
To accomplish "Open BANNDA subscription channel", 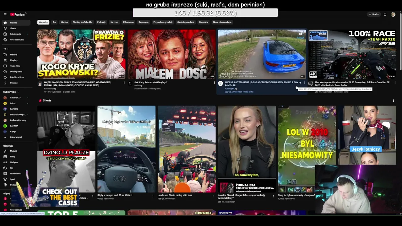I will [x=14, y=126].
